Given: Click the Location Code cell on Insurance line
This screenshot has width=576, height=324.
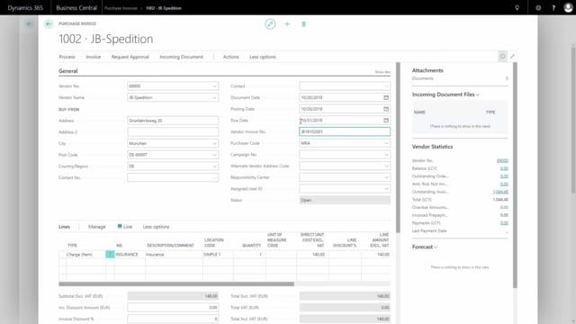Looking at the screenshot, I should (218, 254).
